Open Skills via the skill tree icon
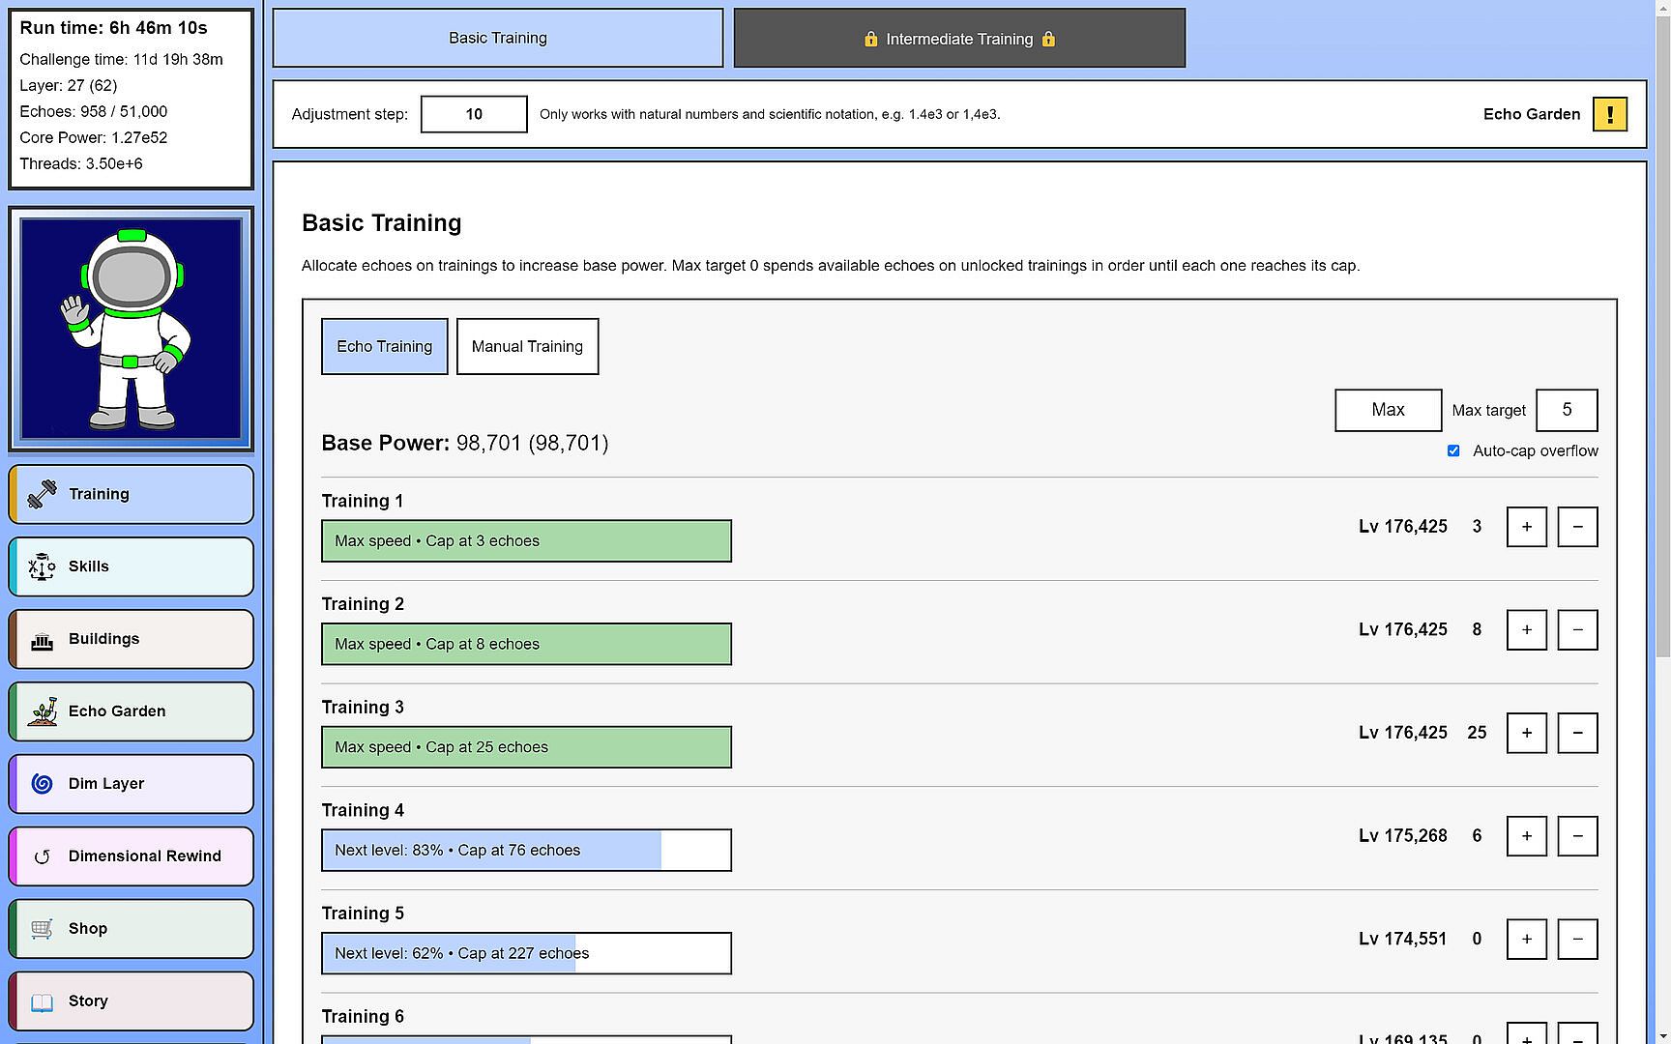The image size is (1671, 1044). tap(42, 566)
